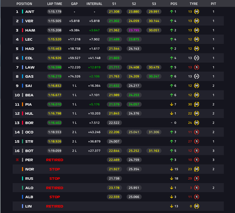Select driver LEC in the standings

pos(29,40)
